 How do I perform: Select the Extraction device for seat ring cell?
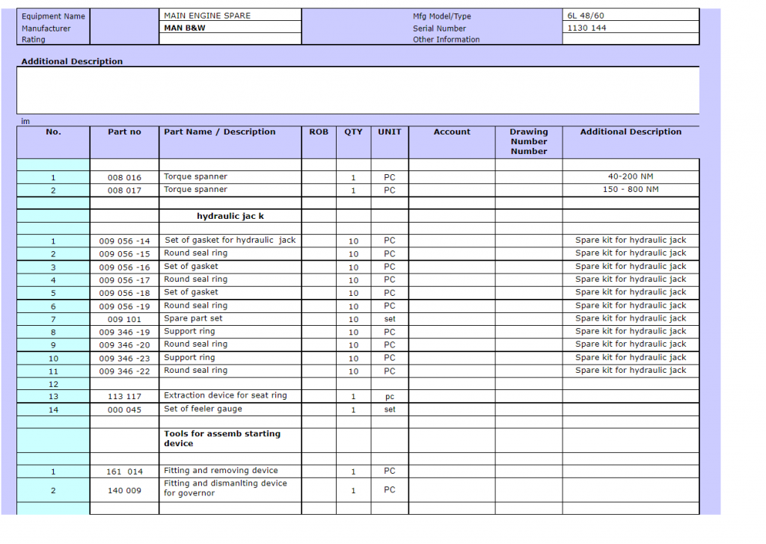click(x=230, y=396)
